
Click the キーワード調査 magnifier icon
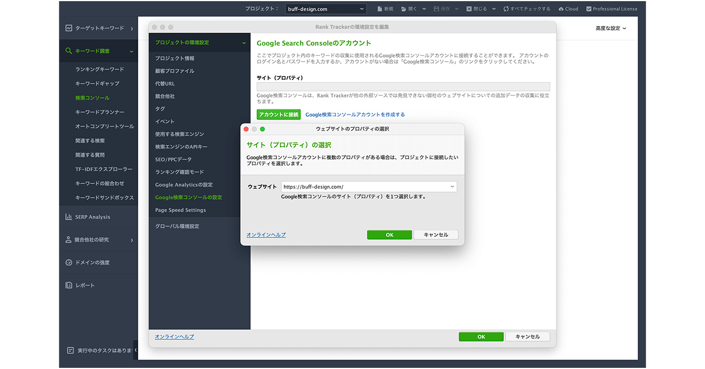[69, 51]
